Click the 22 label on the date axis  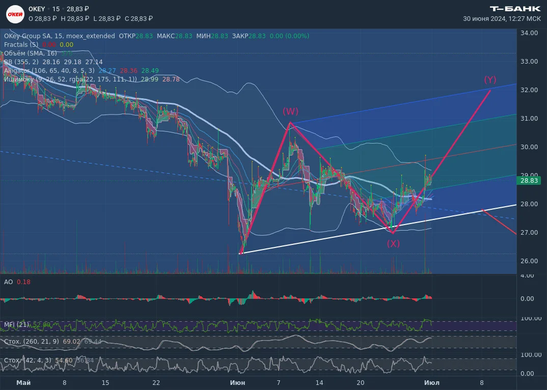[156, 383]
